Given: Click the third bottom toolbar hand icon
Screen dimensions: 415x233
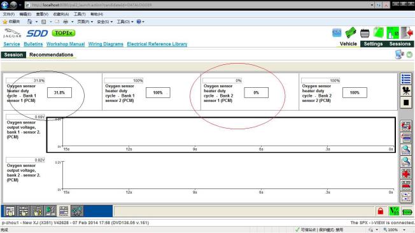Looking at the screenshot, I should [x=37, y=211].
